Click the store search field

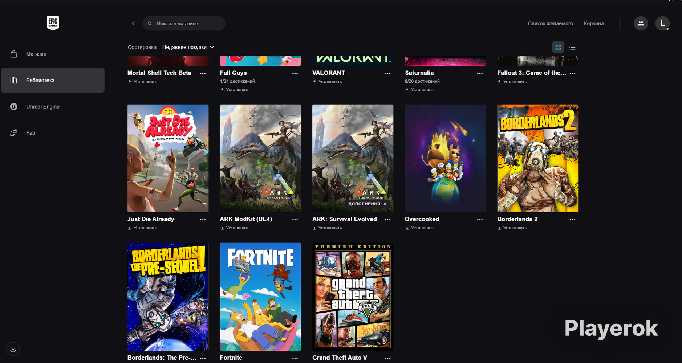point(184,24)
